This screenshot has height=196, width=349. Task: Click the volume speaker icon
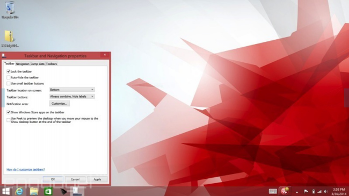(x=326, y=192)
